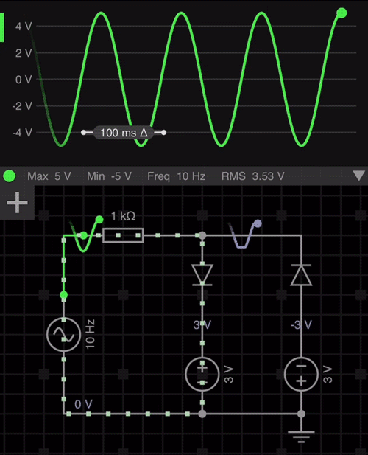Select the right diode pointing up
Image resolution: width=368 pixels, height=455 pixels.
pyautogui.click(x=301, y=275)
